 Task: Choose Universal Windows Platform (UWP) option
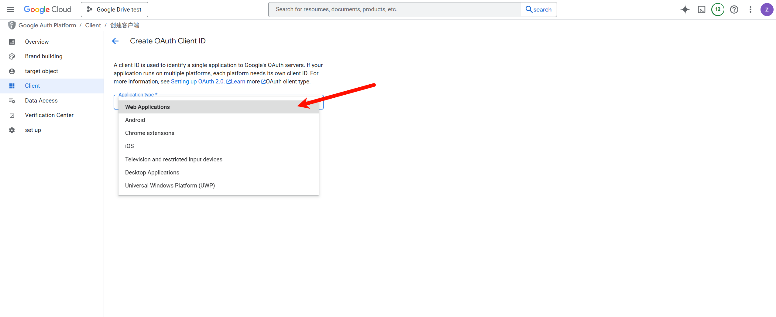tap(218, 185)
